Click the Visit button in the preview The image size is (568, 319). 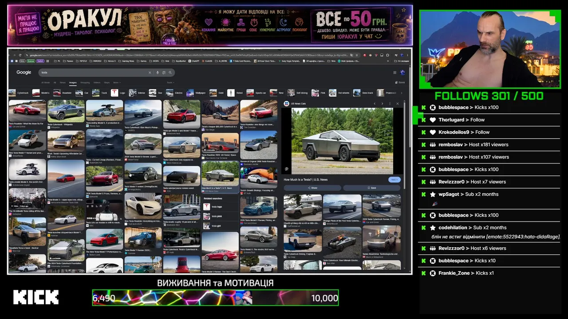tap(394, 179)
